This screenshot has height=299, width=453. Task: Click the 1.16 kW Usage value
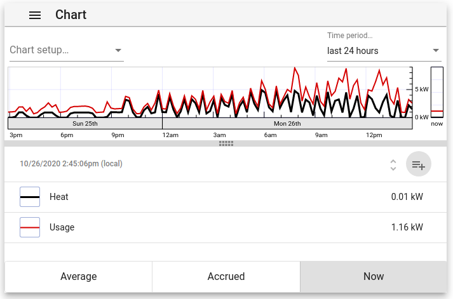point(407,227)
